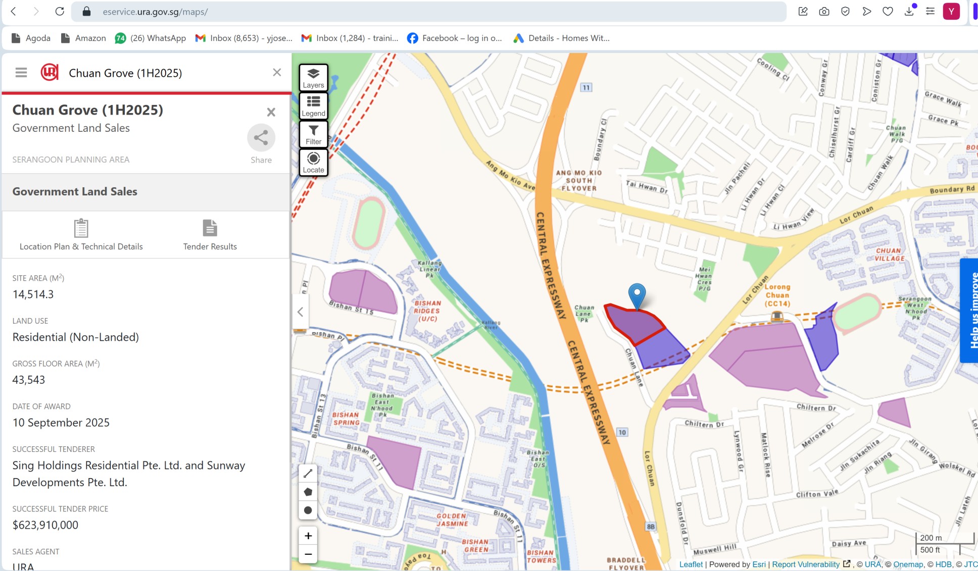Go back in browser
Image resolution: width=978 pixels, height=571 pixels.
click(14, 11)
